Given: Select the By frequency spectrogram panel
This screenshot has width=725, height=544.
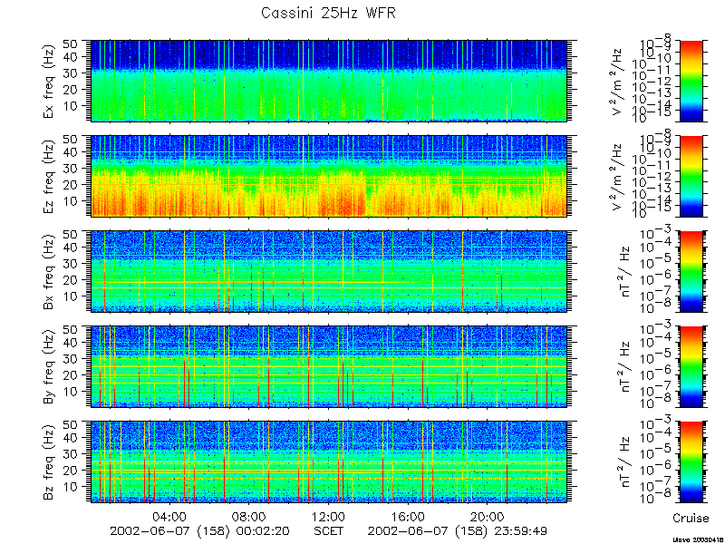Looking at the screenshot, I should point(329,367).
